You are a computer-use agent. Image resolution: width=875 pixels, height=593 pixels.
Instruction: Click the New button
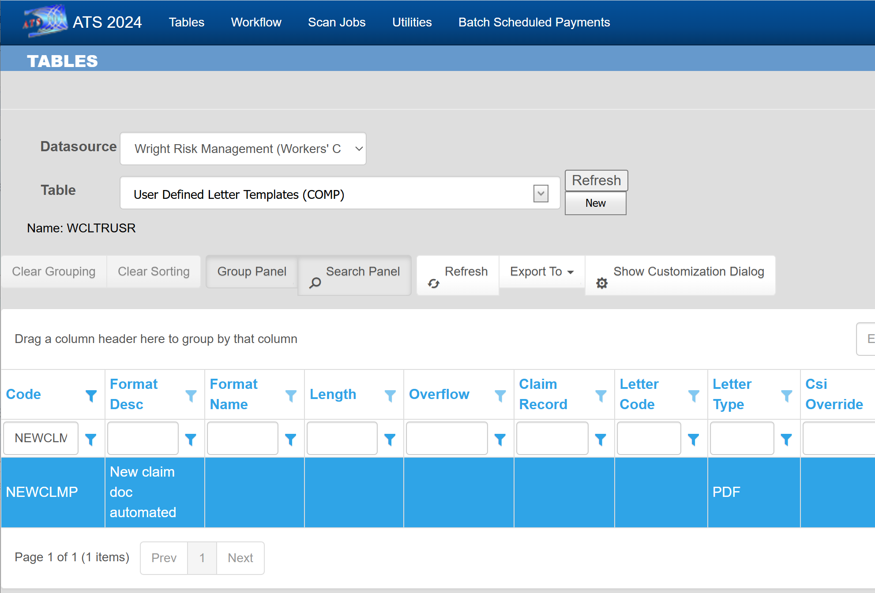pos(595,203)
